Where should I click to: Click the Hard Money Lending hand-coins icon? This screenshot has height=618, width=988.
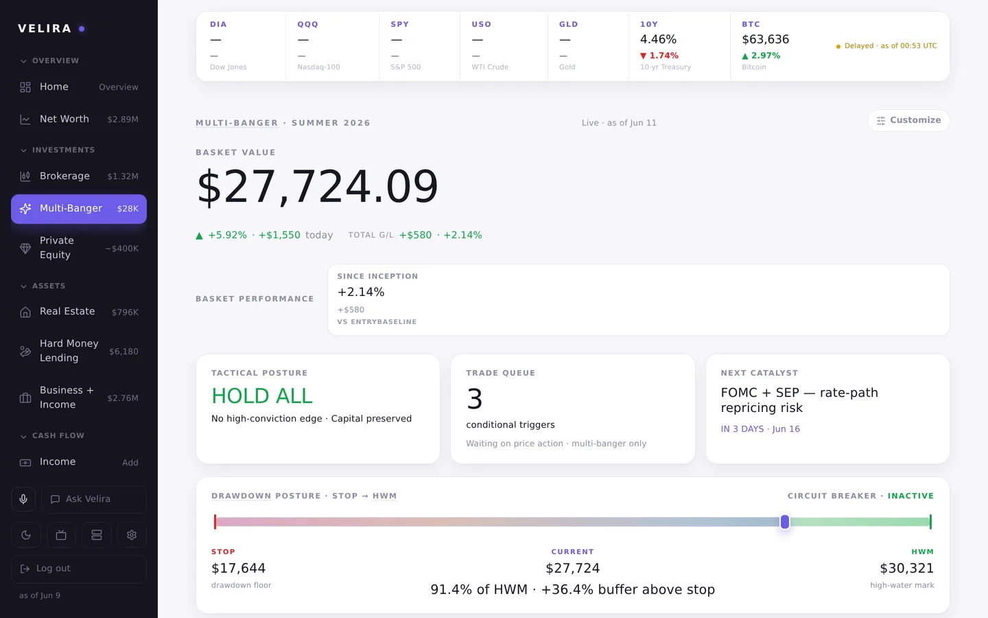pyautogui.click(x=25, y=352)
